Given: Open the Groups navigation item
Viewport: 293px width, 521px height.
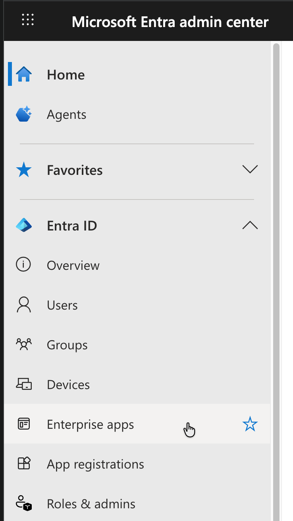Looking at the screenshot, I should [67, 345].
